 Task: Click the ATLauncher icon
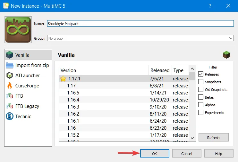pos(10,75)
